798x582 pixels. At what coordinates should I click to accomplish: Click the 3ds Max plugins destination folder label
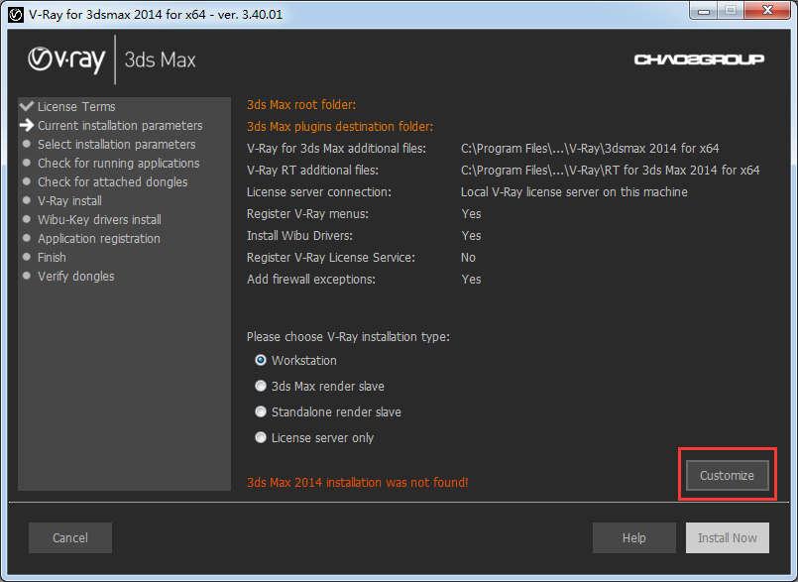[x=339, y=127]
